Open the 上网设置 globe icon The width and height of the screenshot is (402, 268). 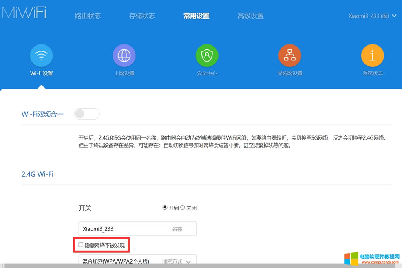click(x=124, y=56)
